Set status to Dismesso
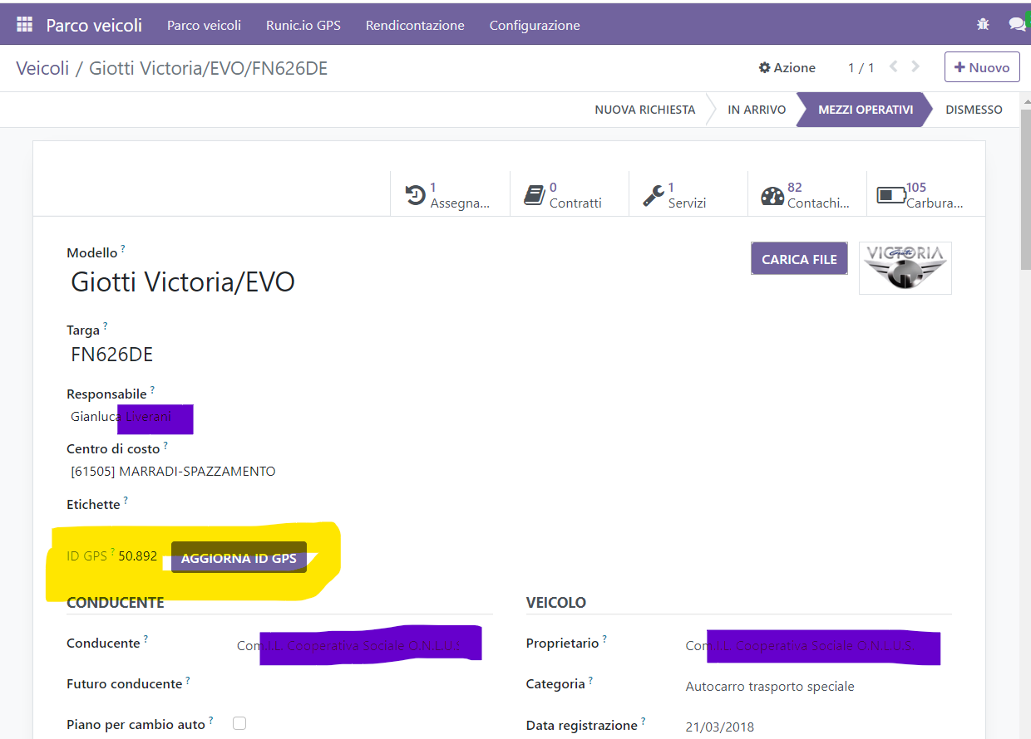This screenshot has height=739, width=1031. point(974,110)
